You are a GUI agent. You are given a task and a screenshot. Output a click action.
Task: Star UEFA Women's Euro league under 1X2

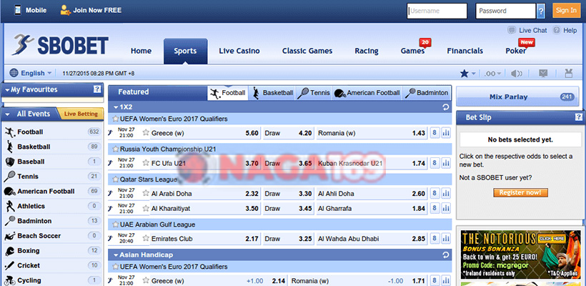(116, 119)
